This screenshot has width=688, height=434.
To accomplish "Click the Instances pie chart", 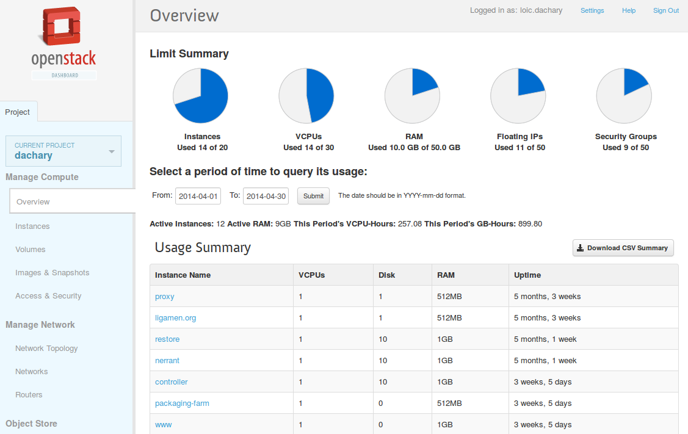I will pos(200,96).
